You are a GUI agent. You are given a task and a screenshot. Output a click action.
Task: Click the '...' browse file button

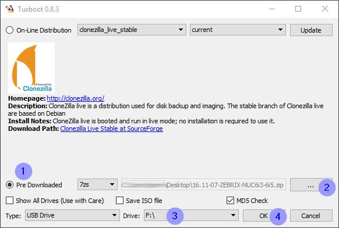[x=310, y=185]
